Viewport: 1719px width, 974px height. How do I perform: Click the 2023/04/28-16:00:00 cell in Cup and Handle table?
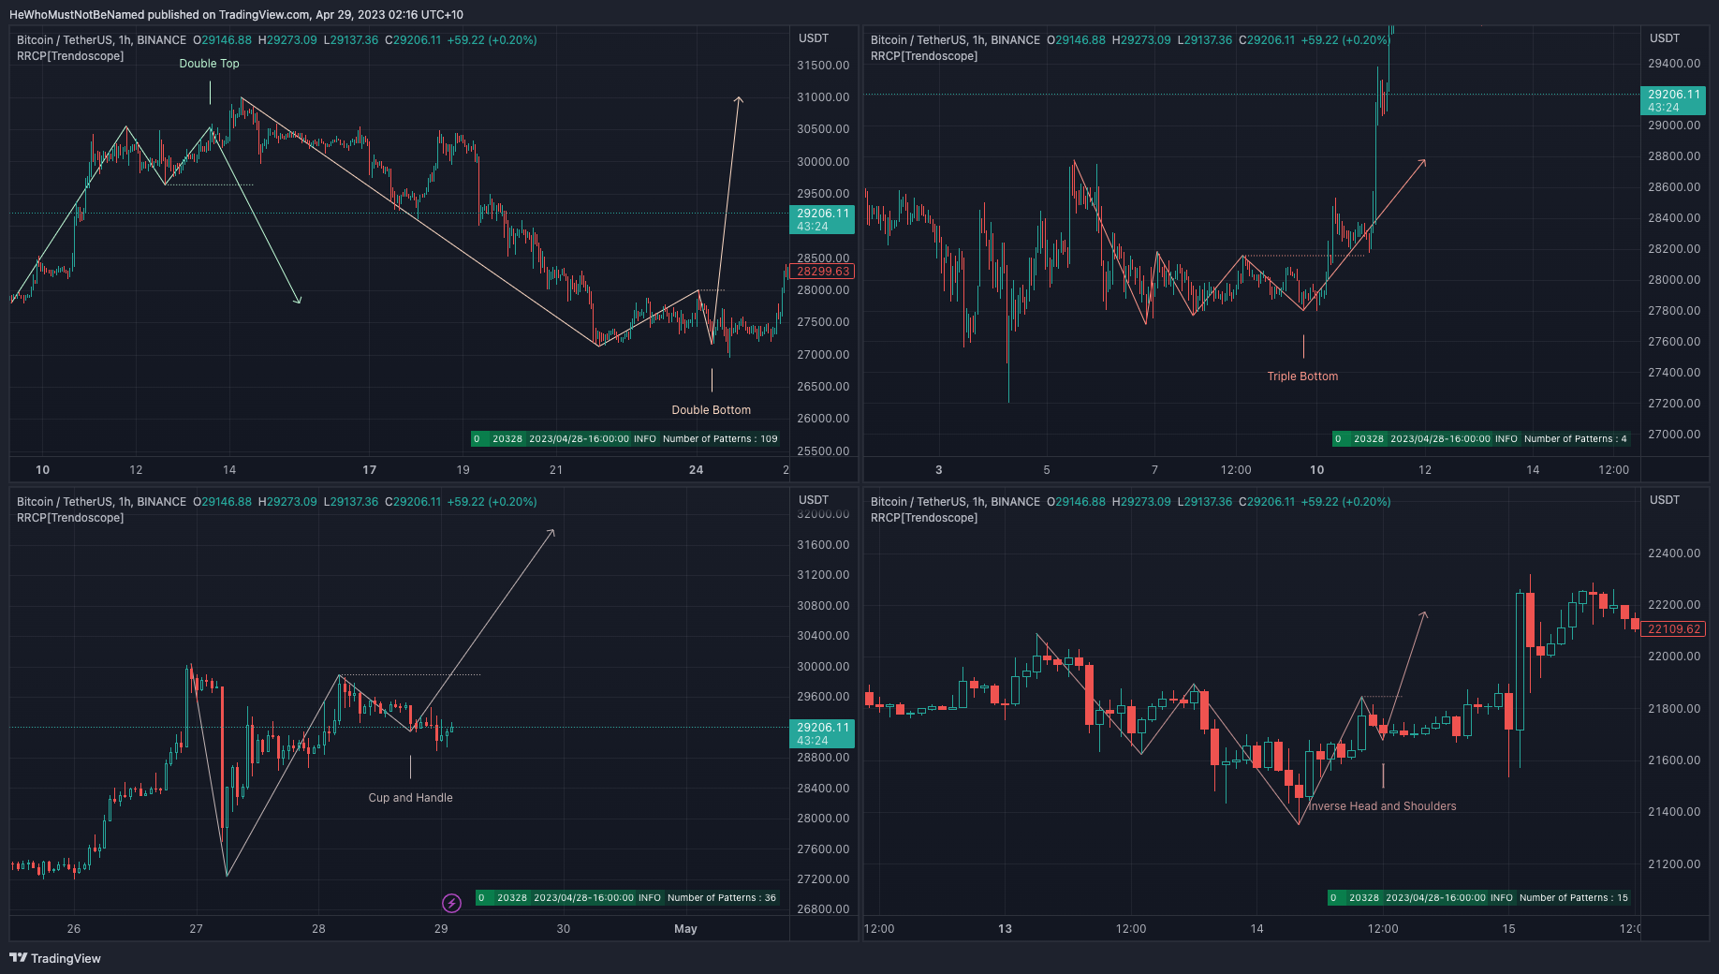(x=584, y=897)
